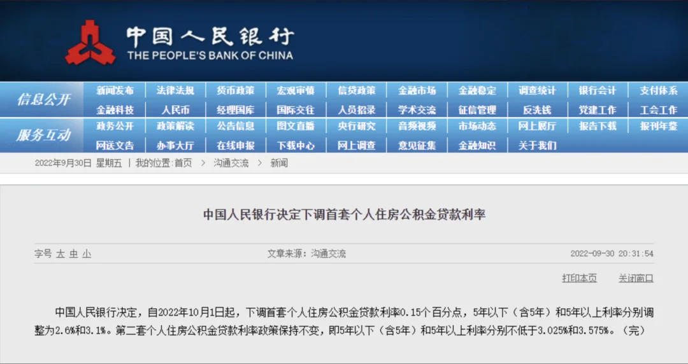
Task: Click 首页 in breadcrumb
Action: tap(183, 164)
